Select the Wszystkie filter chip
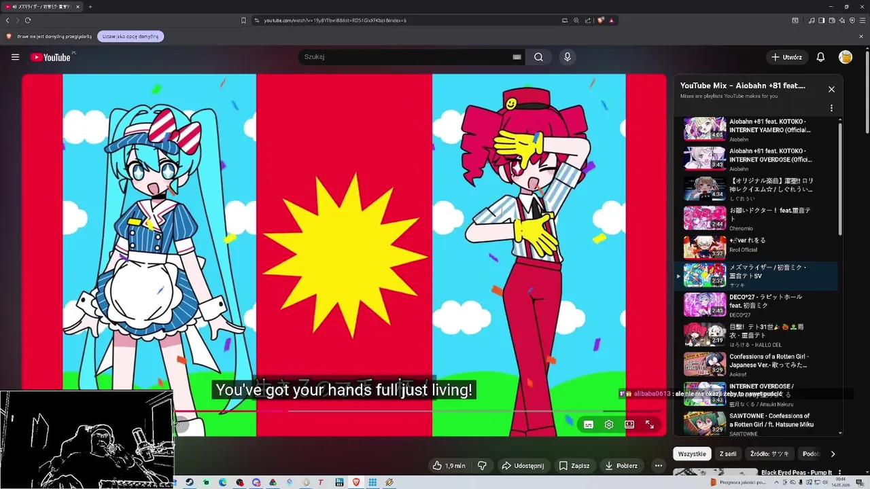 [x=692, y=454]
